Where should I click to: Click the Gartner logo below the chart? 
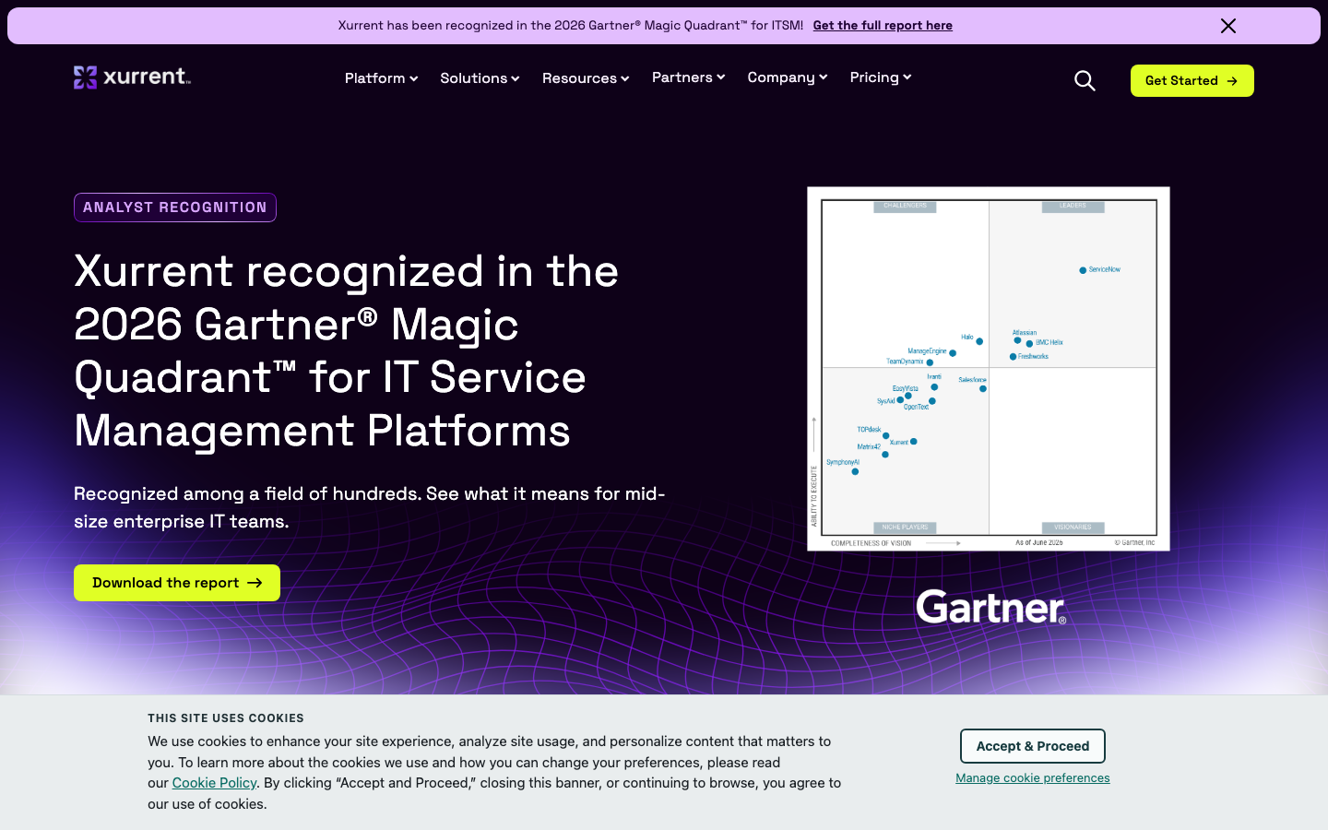click(x=991, y=607)
